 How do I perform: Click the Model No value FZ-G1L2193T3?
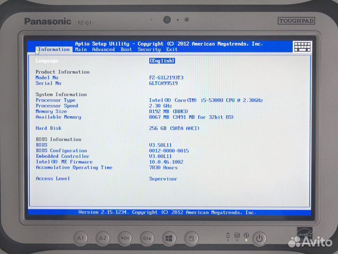pyautogui.click(x=166, y=78)
